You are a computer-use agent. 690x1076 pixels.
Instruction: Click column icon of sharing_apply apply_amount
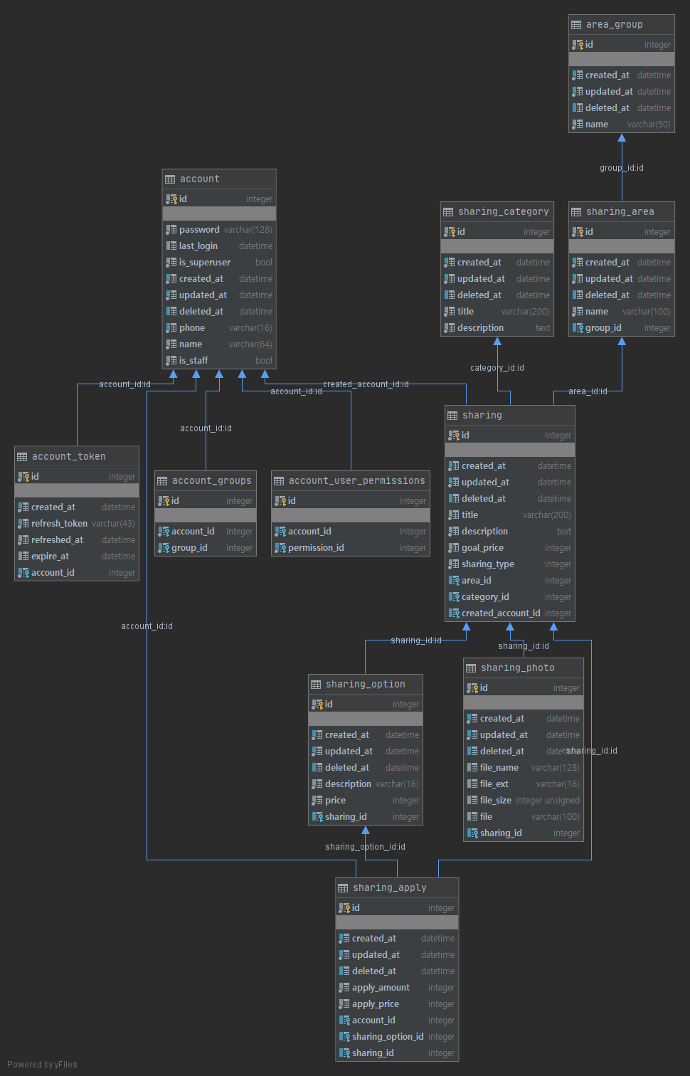pyautogui.click(x=344, y=988)
